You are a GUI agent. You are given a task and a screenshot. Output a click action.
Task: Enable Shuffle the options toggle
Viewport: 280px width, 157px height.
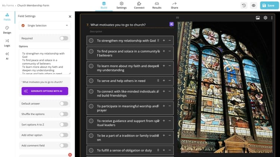(64, 114)
